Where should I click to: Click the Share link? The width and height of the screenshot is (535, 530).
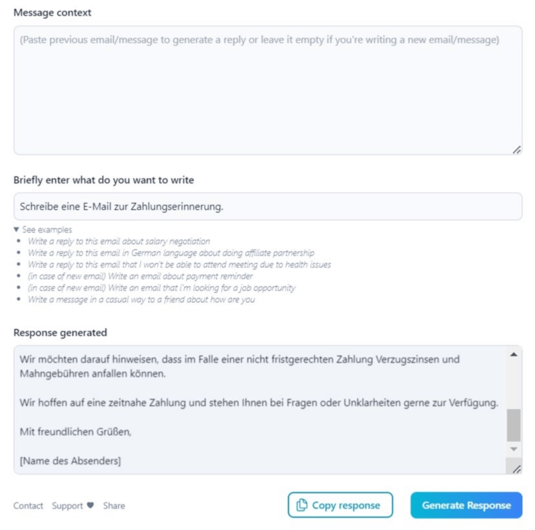(114, 505)
